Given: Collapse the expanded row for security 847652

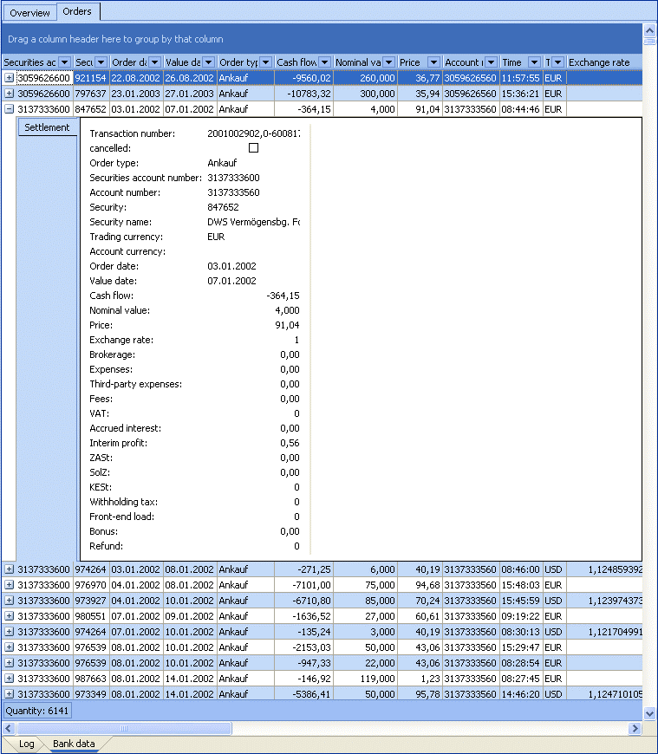Looking at the screenshot, I should point(10,110).
